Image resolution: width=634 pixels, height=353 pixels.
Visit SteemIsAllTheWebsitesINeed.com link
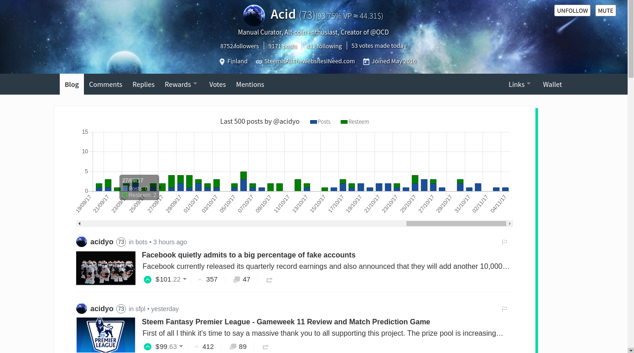[x=310, y=61]
